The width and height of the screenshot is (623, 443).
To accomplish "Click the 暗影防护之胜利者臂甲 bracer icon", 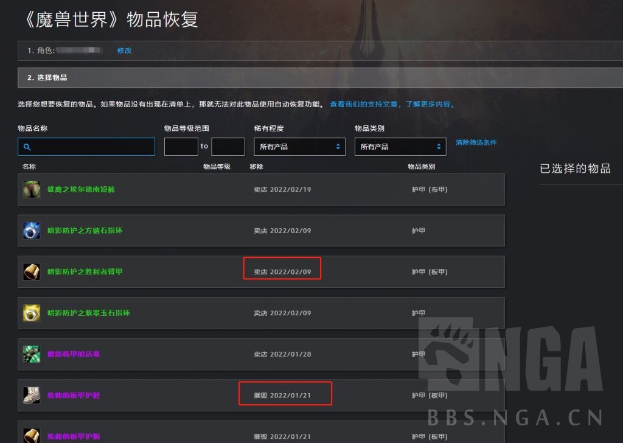I will (x=32, y=272).
